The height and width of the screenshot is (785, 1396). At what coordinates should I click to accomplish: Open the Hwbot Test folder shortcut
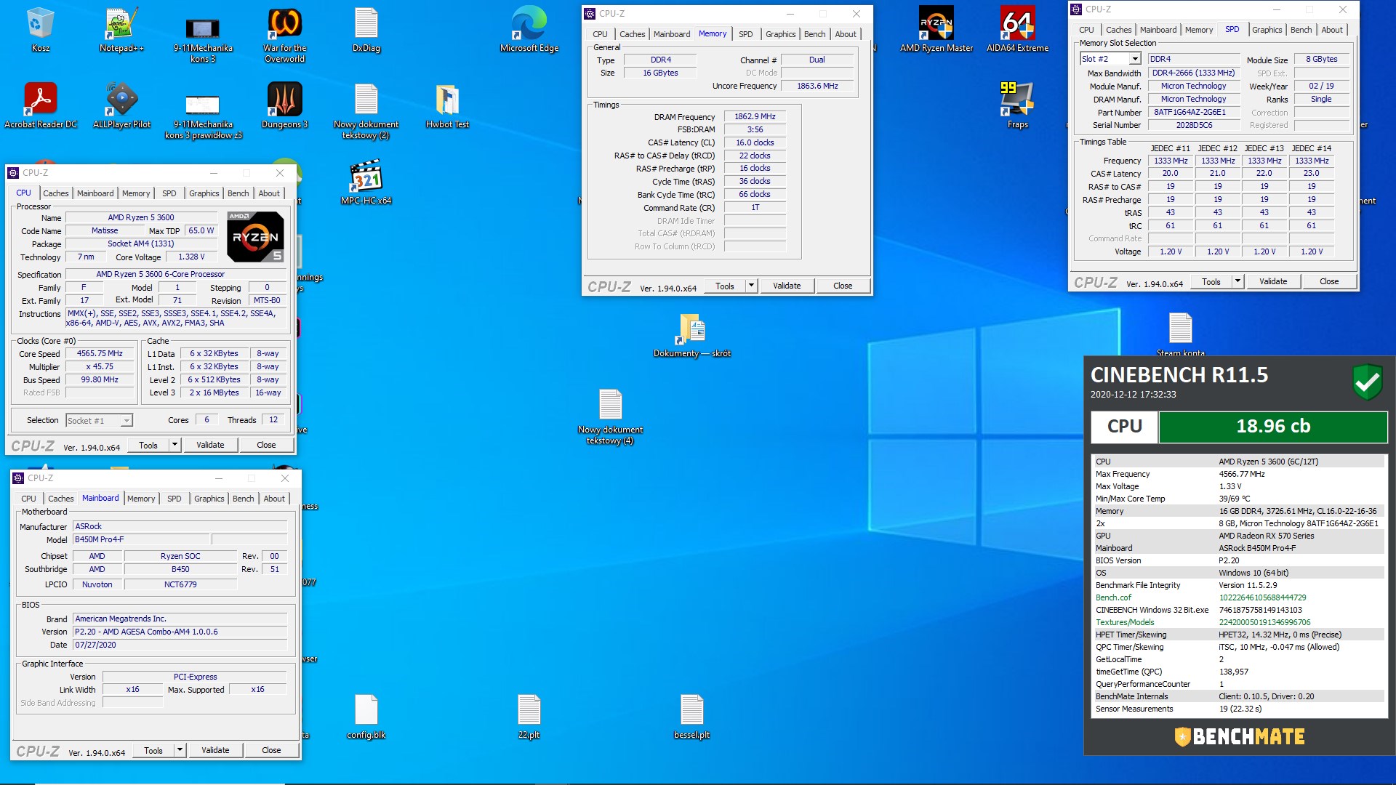[447, 106]
